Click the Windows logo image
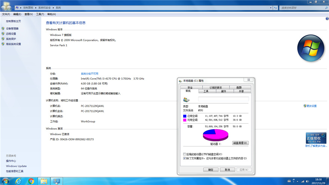 point(311,48)
